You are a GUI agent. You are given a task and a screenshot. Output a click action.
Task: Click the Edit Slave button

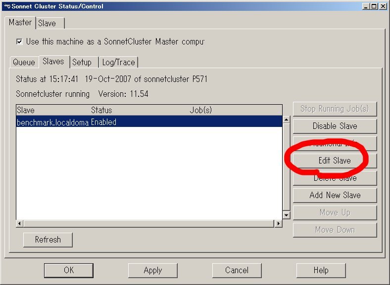coord(335,161)
